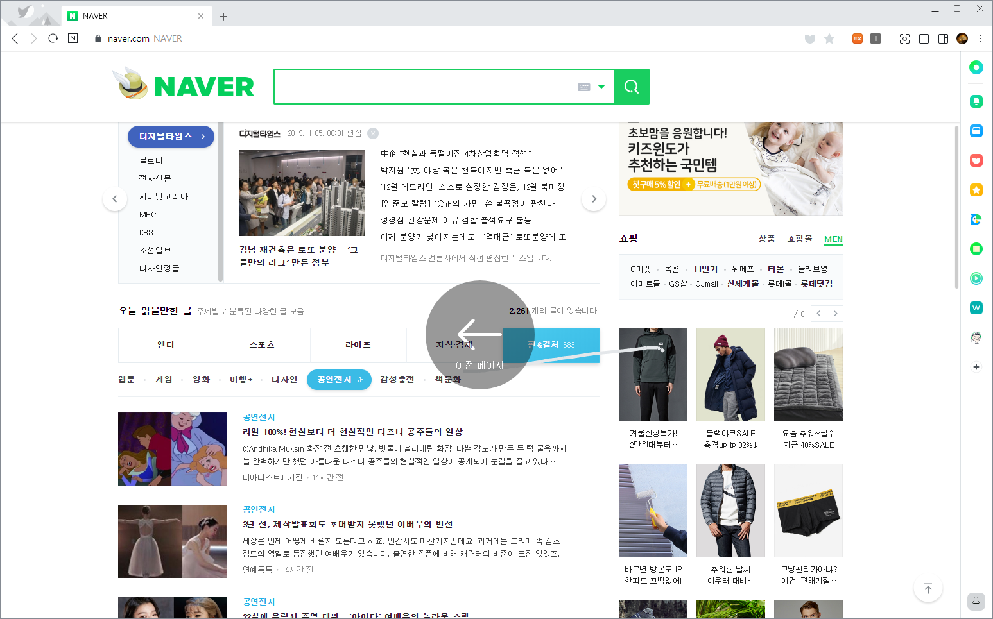Open the play button icon in sidebar
This screenshot has width=993, height=619.
[976, 278]
